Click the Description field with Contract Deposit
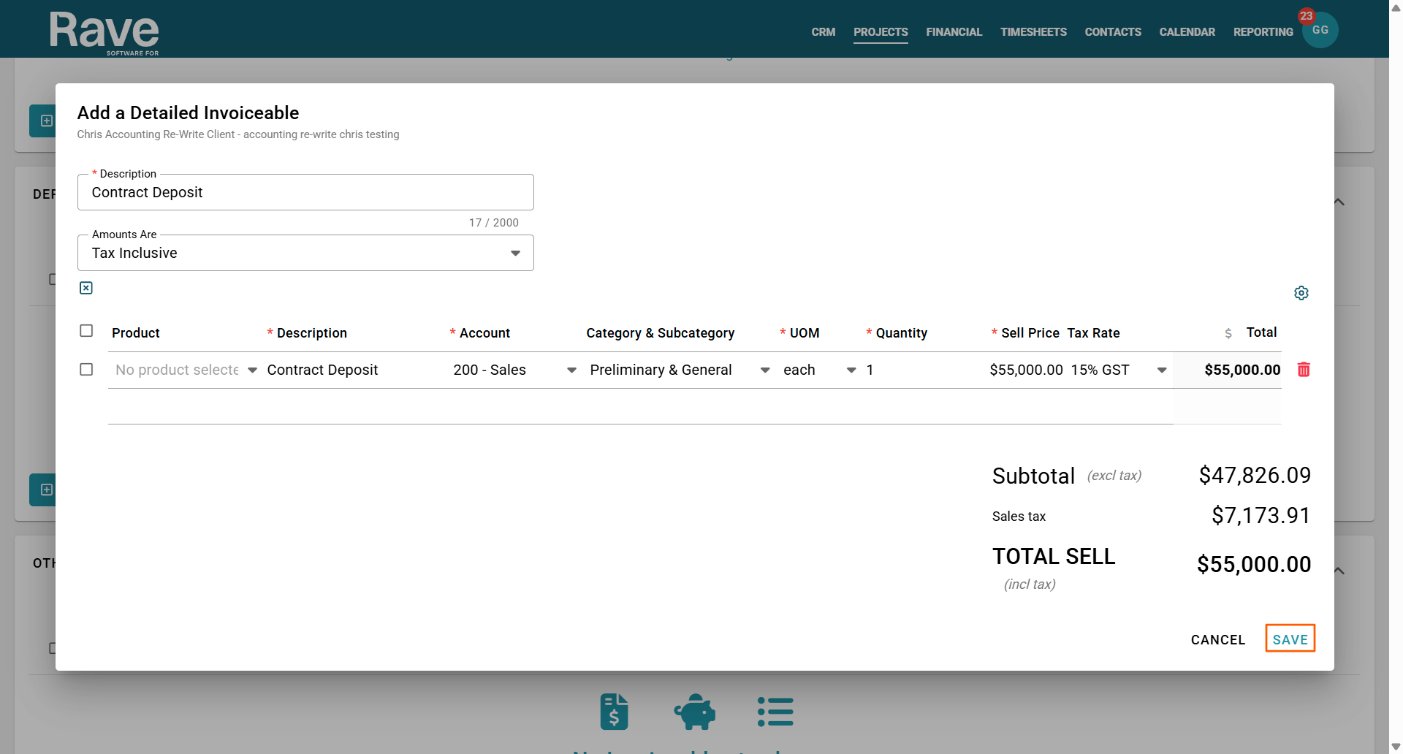The width and height of the screenshot is (1403, 754). click(x=305, y=193)
